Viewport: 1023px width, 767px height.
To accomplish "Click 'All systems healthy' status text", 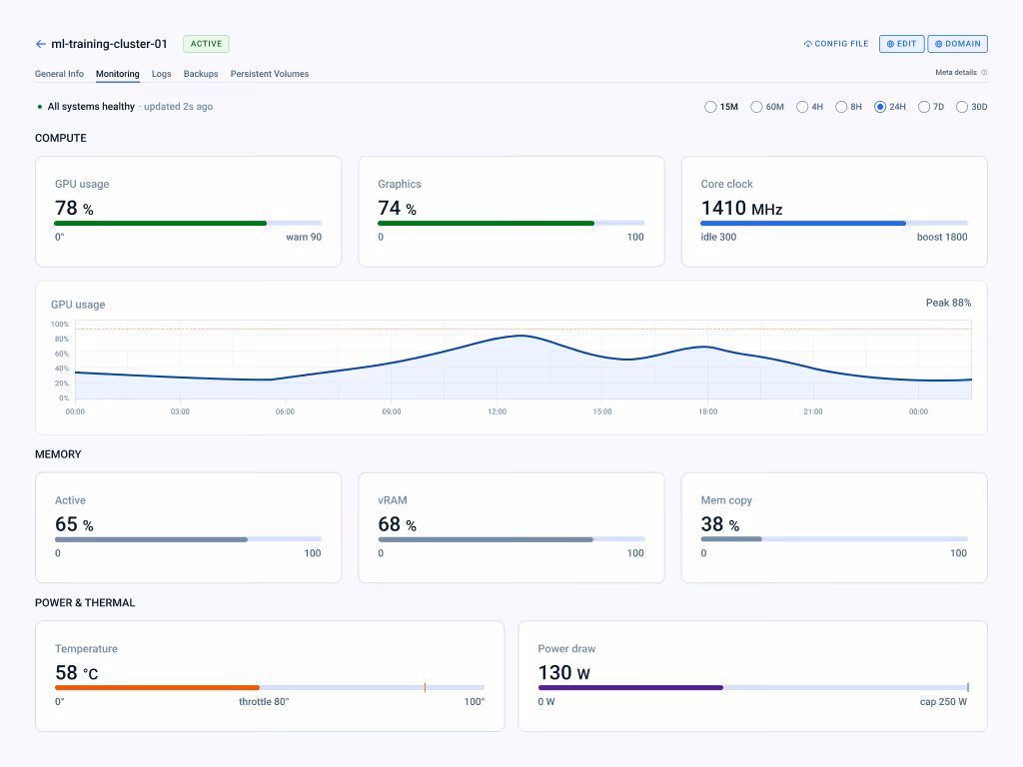I will (x=91, y=106).
